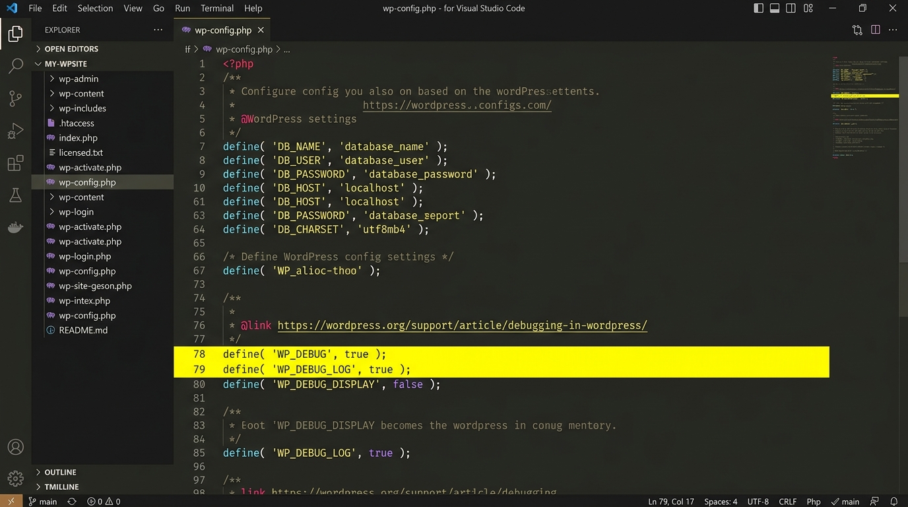
Task: Toggle primary side bar visibility
Action: 758,8
